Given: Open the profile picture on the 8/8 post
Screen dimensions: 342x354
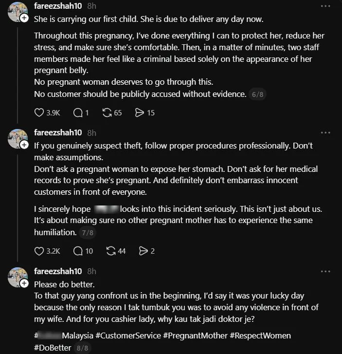Looking at the screenshot, I should 18,277.
